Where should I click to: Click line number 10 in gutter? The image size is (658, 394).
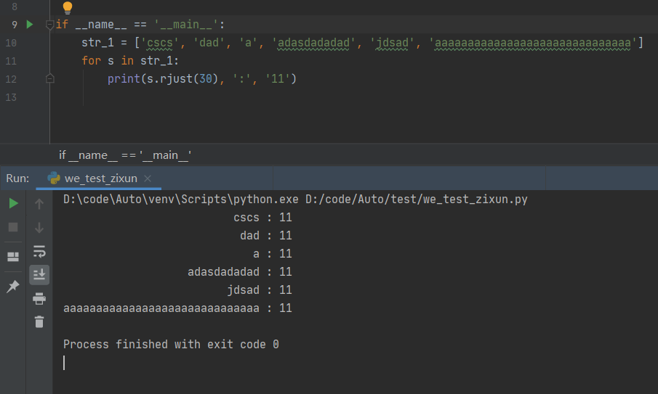[x=11, y=43]
